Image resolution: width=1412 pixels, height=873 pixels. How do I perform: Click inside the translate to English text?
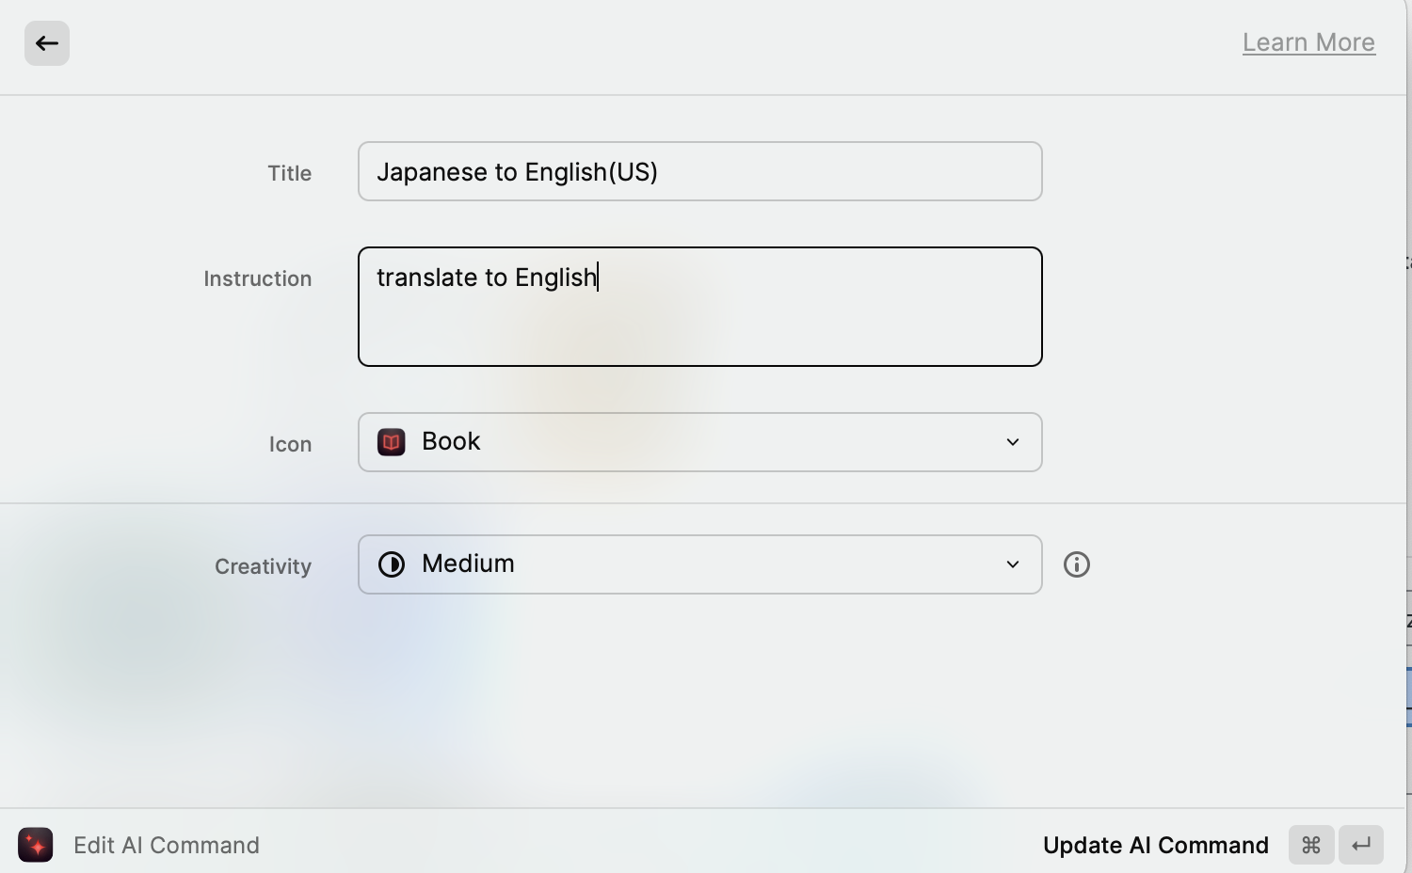(486, 277)
